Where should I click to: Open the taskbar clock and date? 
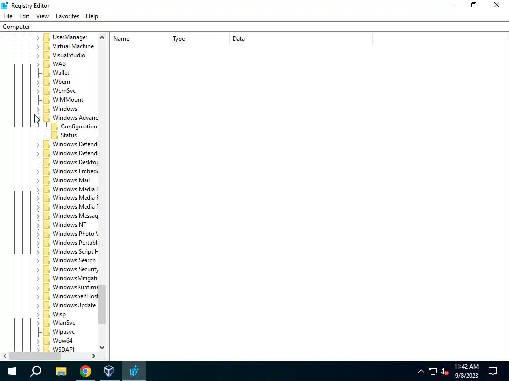pyautogui.click(x=466, y=371)
